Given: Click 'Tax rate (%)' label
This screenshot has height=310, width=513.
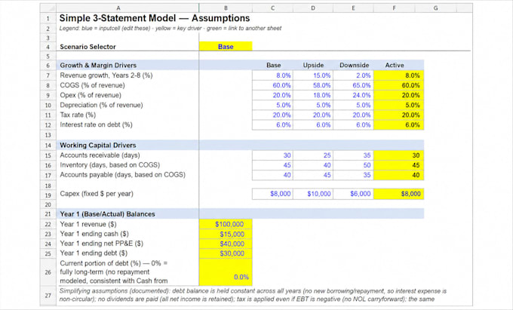Looking at the screenshot, I should (x=78, y=115).
